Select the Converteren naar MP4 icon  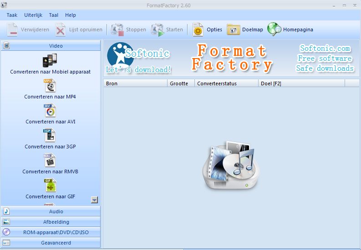coord(50,85)
